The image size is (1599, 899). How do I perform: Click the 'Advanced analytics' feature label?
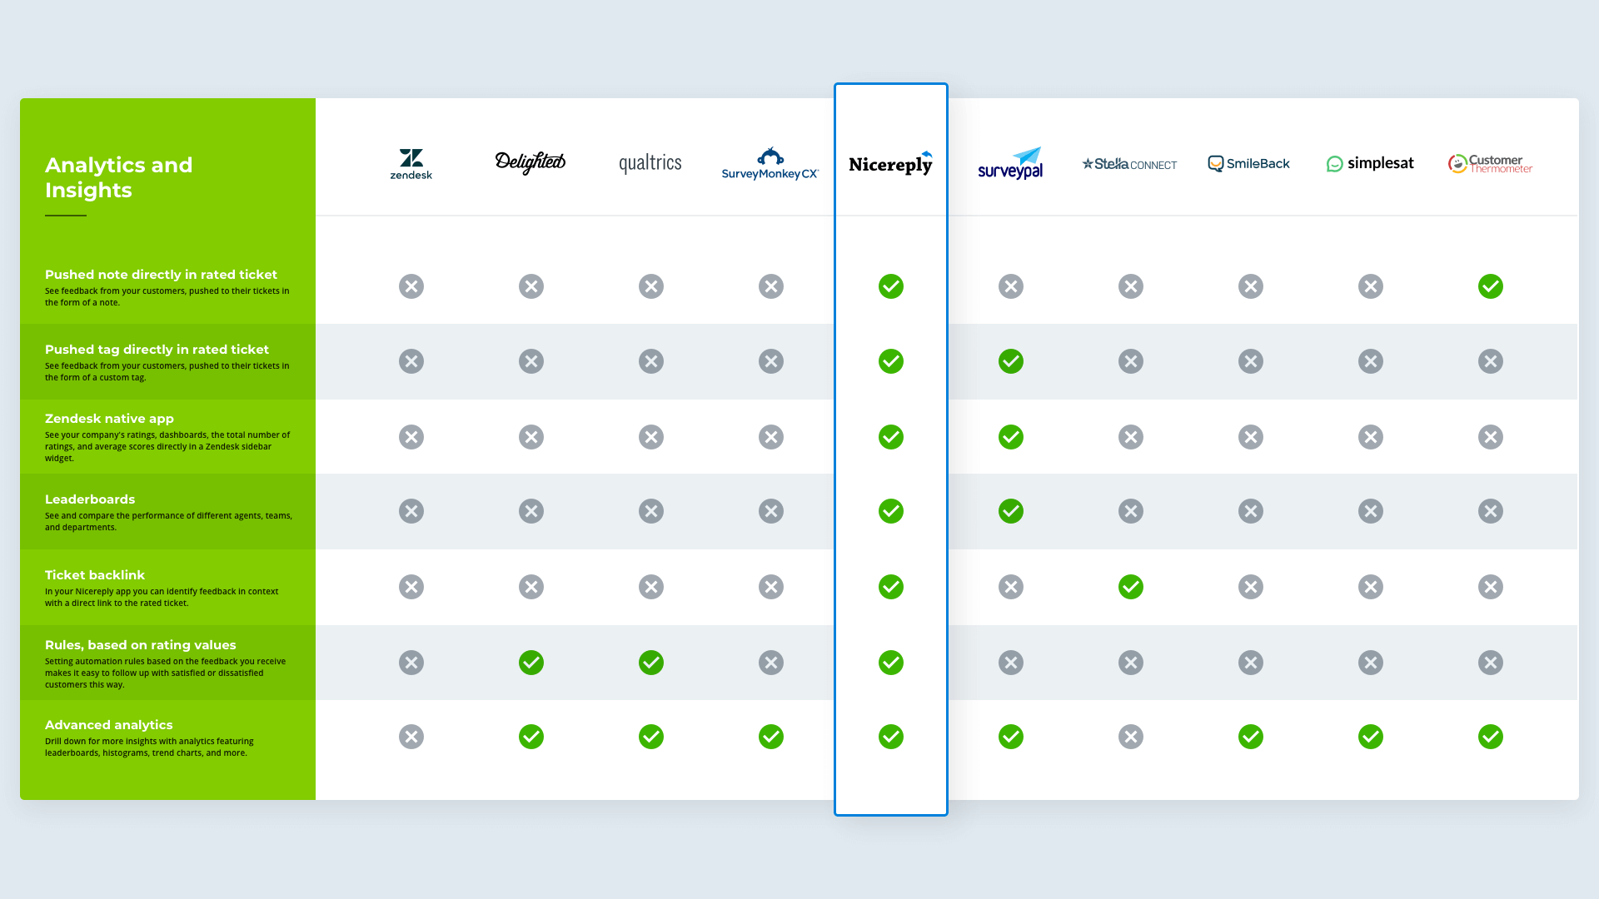point(109,725)
